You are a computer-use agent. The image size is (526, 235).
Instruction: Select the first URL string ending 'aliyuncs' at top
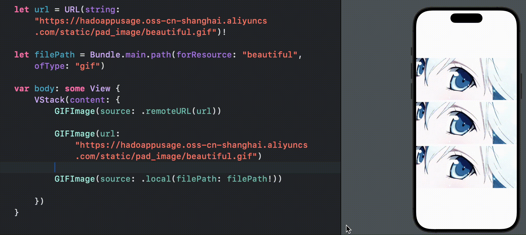click(151, 21)
